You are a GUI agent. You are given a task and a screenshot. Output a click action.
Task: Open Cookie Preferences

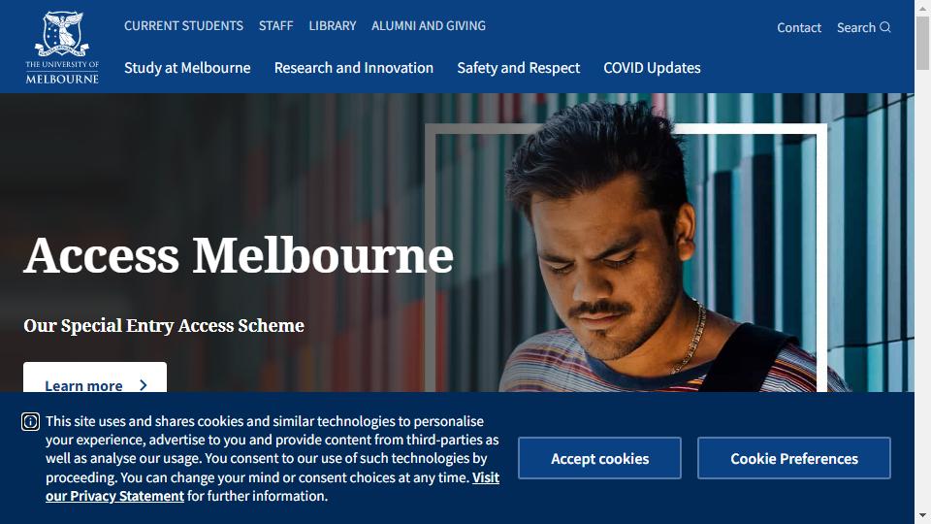pos(794,458)
